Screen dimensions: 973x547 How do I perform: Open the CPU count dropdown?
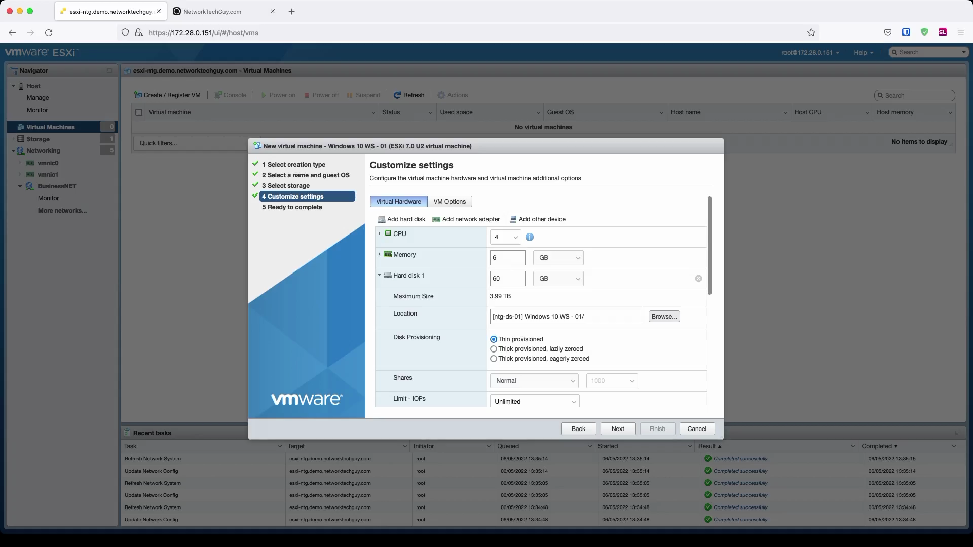tap(505, 237)
